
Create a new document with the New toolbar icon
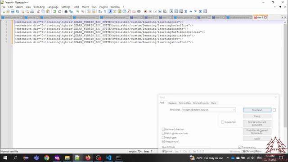click(x=3, y=12)
